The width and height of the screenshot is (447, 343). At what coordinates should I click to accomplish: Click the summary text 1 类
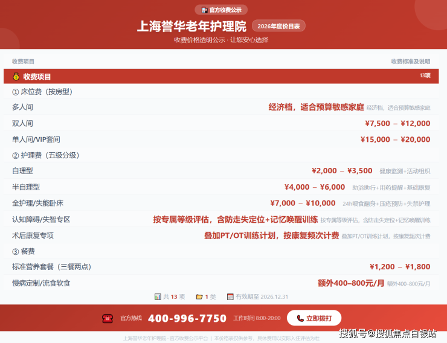point(210,297)
